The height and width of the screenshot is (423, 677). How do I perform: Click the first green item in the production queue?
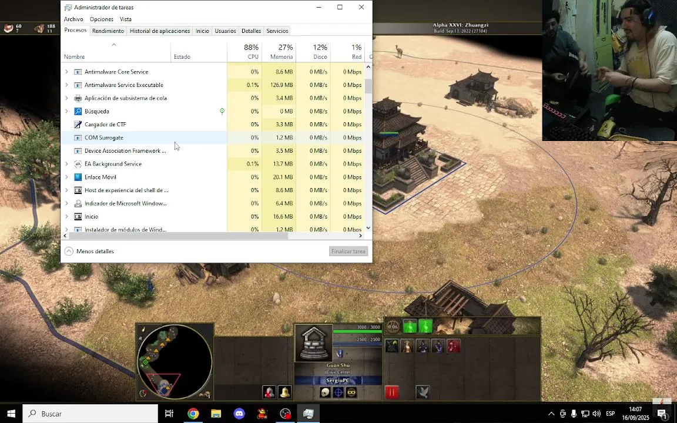pyautogui.click(x=410, y=326)
